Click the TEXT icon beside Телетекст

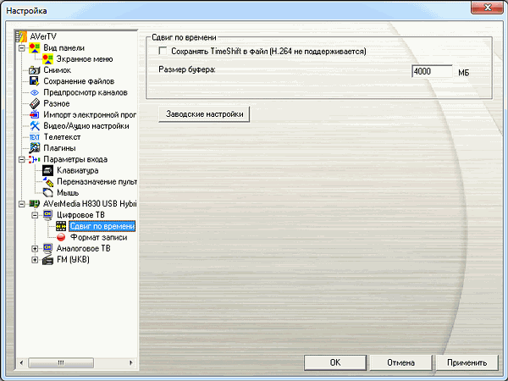[x=35, y=137]
